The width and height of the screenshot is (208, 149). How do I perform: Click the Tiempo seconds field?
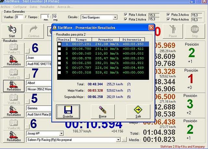tap(55, 17)
